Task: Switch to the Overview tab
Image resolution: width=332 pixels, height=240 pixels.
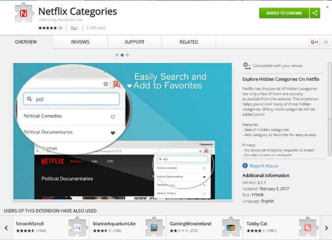Action: coord(26,42)
